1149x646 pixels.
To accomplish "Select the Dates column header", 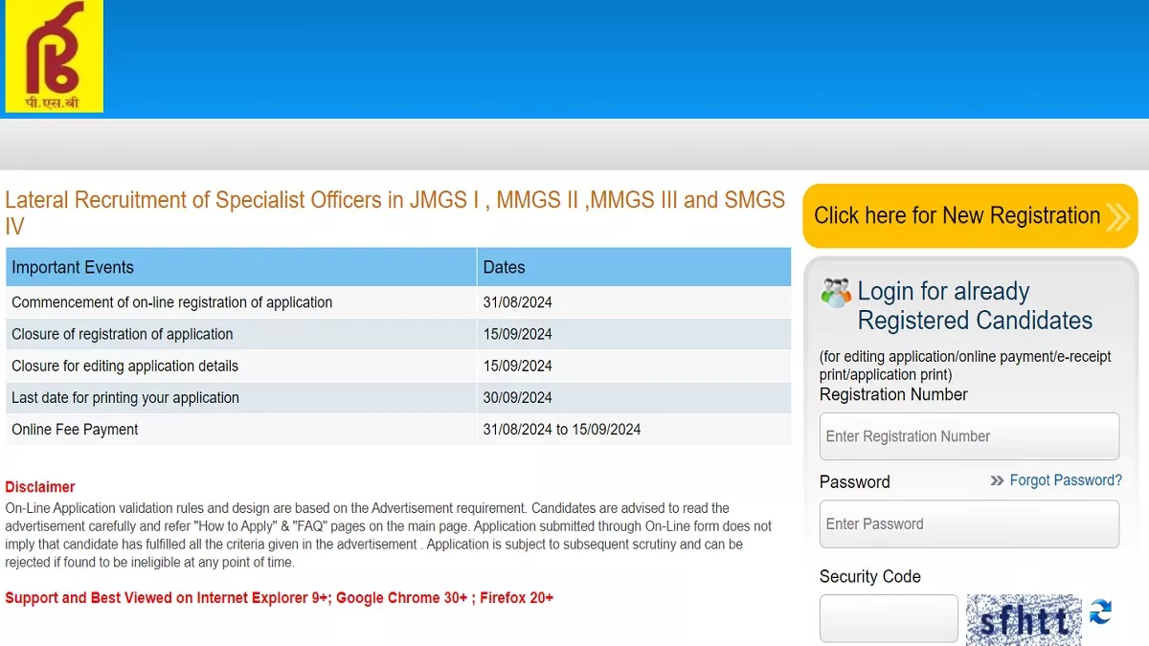I will click(504, 268).
